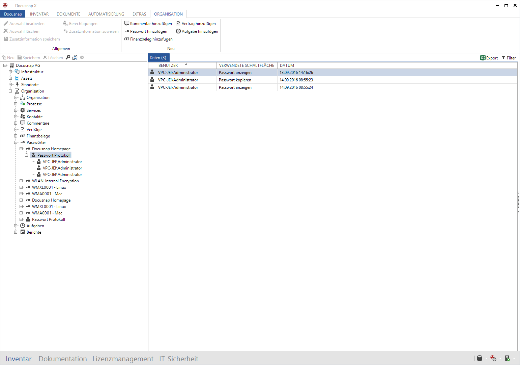Viewport: 520px width, 365px height.
Task: Select the 'Passwort kopieren' table cell
Action: (x=247, y=80)
